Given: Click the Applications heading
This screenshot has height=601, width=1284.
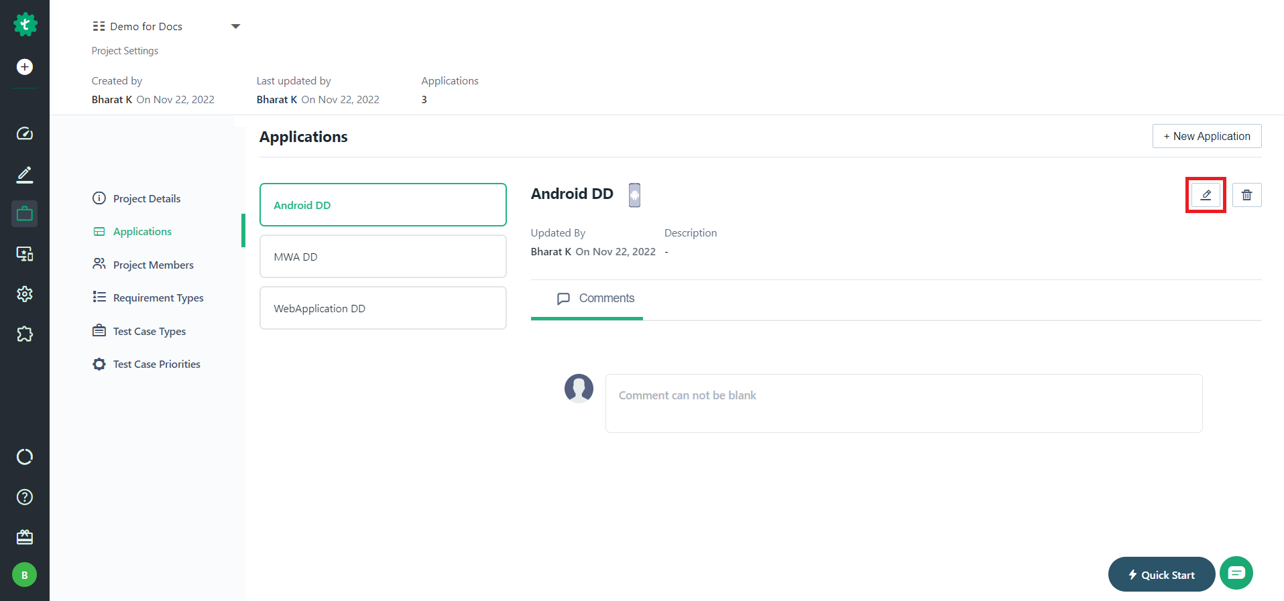Looking at the screenshot, I should tap(304, 137).
